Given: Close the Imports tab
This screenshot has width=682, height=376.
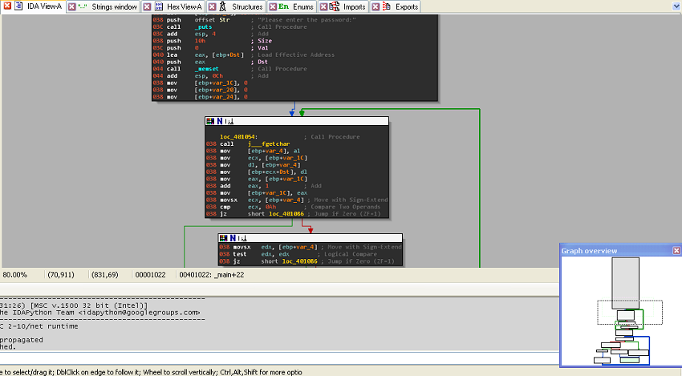Looking at the screenshot, I should [323, 6].
